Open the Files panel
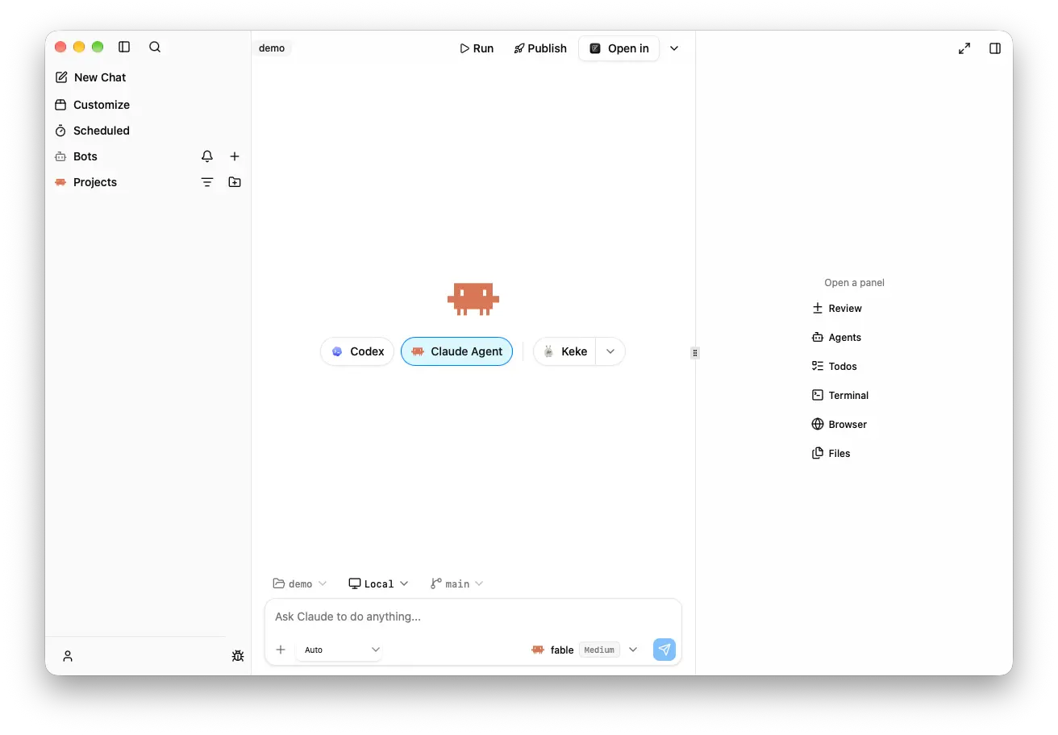The width and height of the screenshot is (1058, 735). tap(831, 454)
